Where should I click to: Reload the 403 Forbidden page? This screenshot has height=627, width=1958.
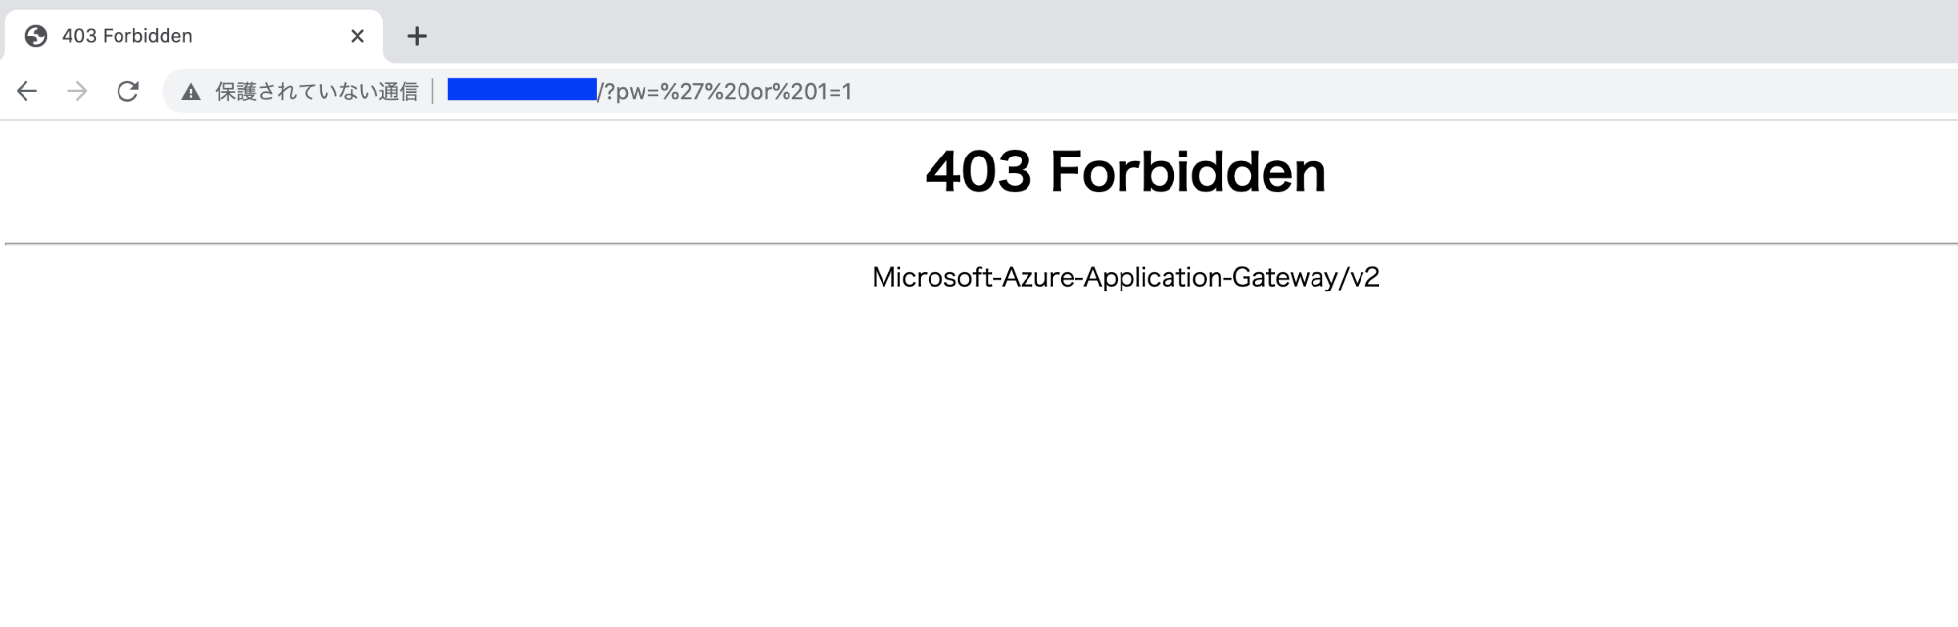pyautogui.click(x=128, y=91)
